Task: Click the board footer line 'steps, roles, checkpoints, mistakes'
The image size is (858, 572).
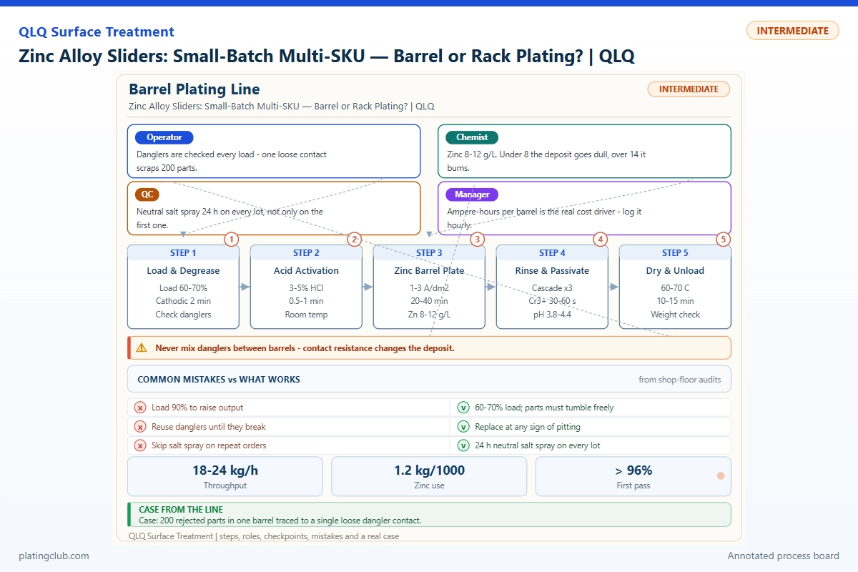Action: 264,536
